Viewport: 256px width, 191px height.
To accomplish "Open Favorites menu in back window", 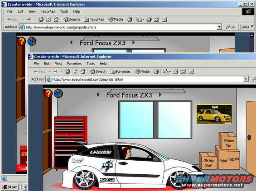I will click(x=48, y=11).
